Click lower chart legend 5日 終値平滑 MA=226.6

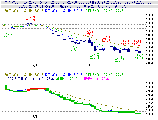click(x=64, y=75)
